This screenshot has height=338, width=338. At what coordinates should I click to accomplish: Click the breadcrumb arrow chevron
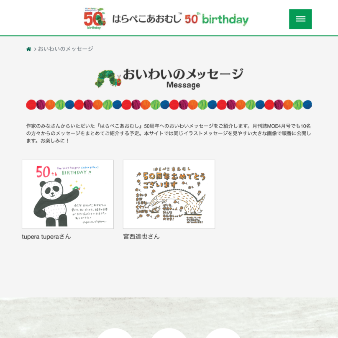tap(35, 49)
